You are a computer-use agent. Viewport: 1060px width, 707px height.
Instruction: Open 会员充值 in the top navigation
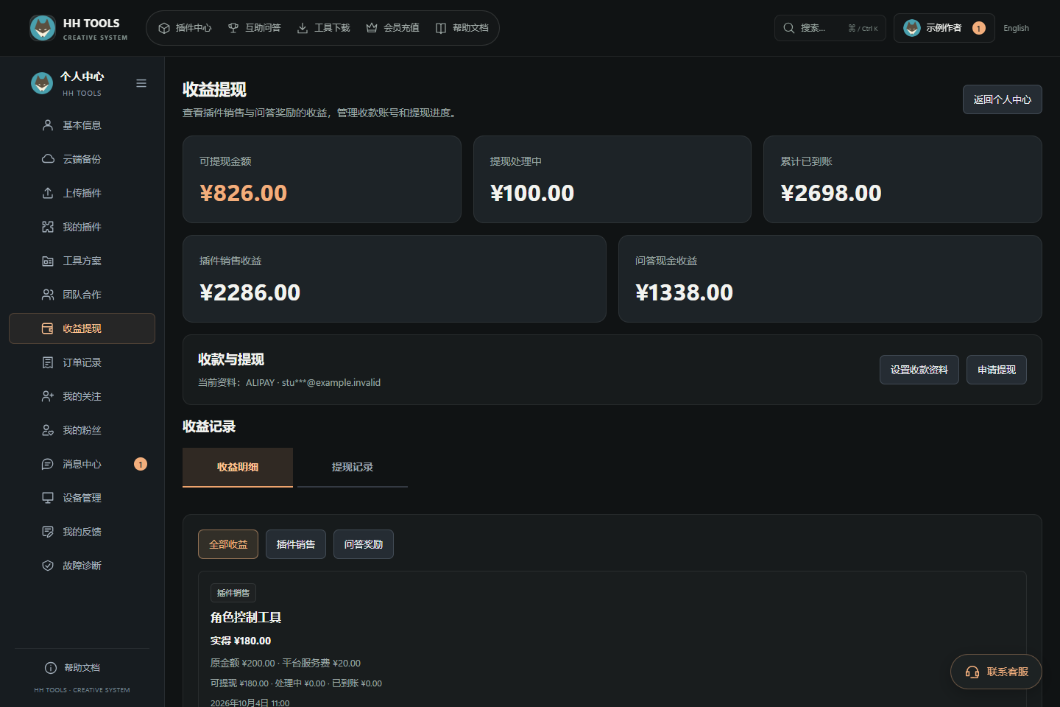pos(392,28)
